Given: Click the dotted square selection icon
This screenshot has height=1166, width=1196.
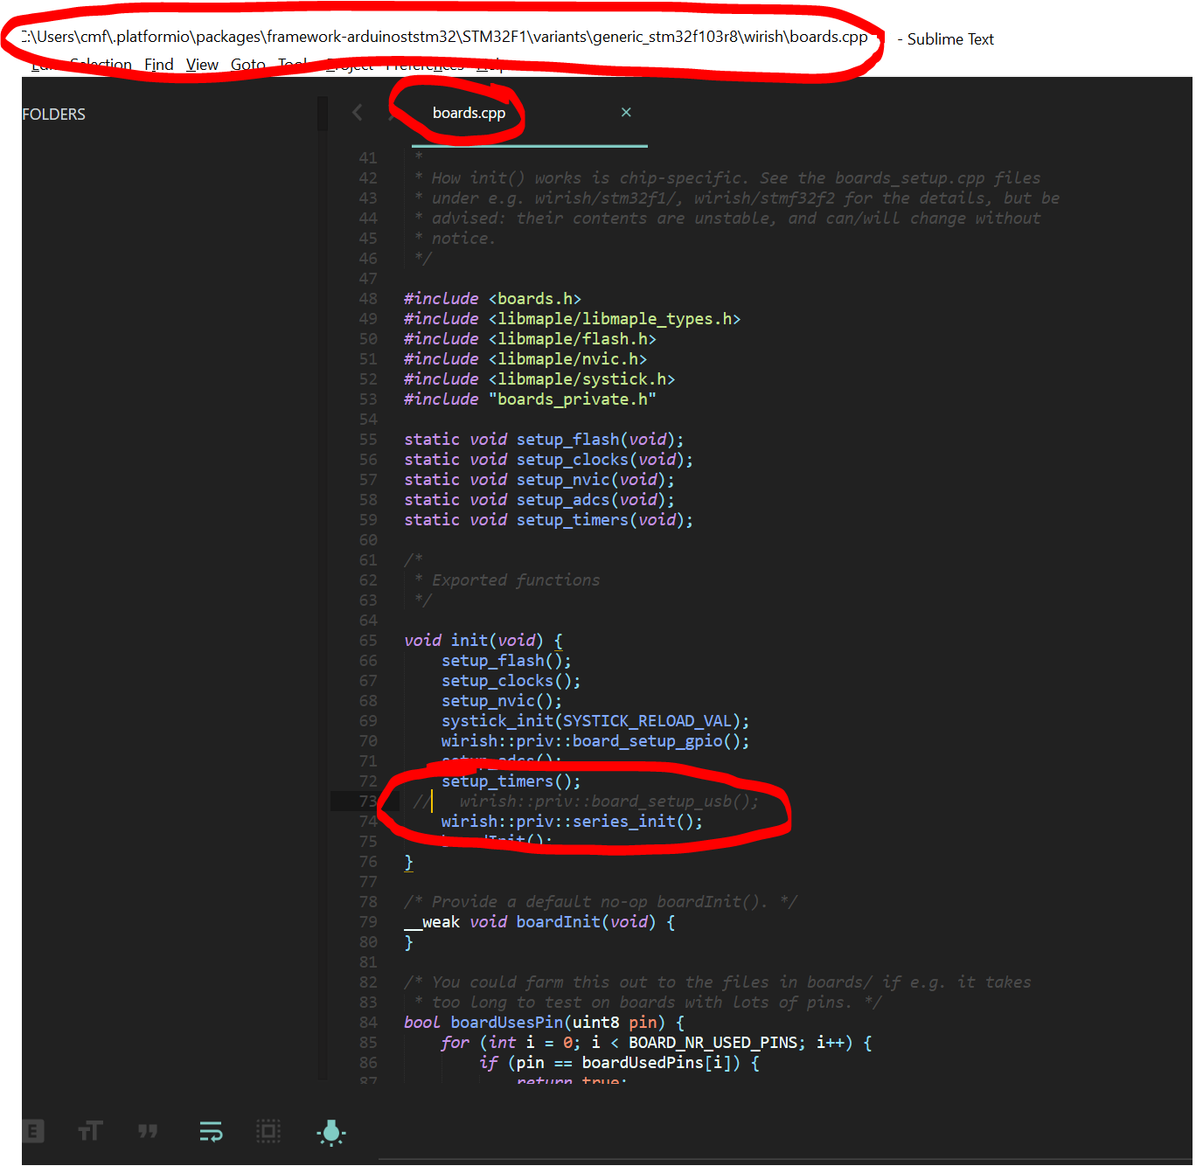Looking at the screenshot, I should [x=268, y=1132].
